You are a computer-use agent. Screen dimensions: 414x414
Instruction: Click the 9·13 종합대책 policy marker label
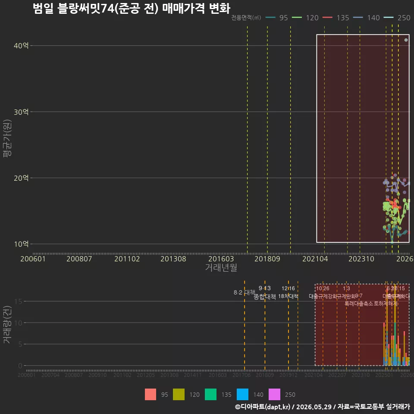pos(265,292)
